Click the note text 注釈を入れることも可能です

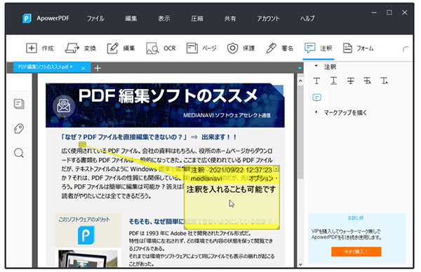coord(231,190)
